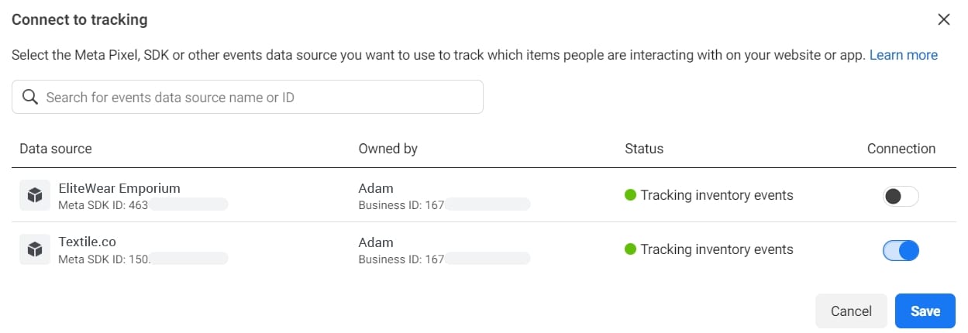Click the Textile.co data source cube icon
968x333 pixels.
tap(35, 249)
